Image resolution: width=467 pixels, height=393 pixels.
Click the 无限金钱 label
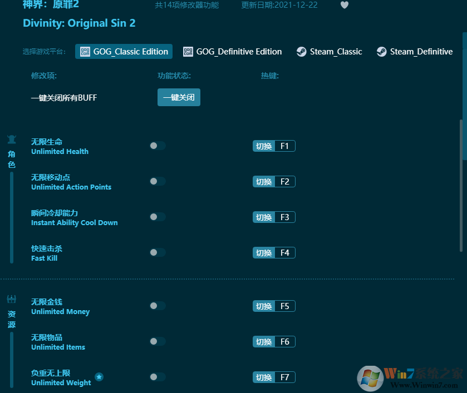click(x=47, y=302)
